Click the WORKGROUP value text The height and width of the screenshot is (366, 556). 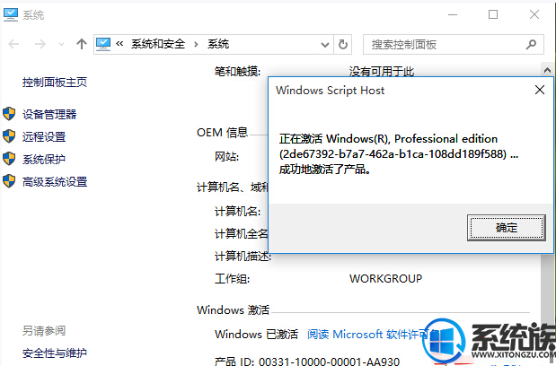[x=386, y=279]
